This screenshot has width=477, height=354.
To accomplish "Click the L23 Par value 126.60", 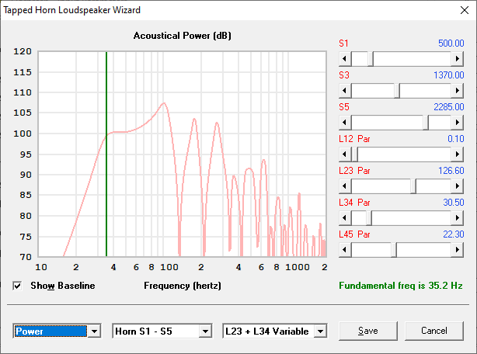I will [x=451, y=171].
